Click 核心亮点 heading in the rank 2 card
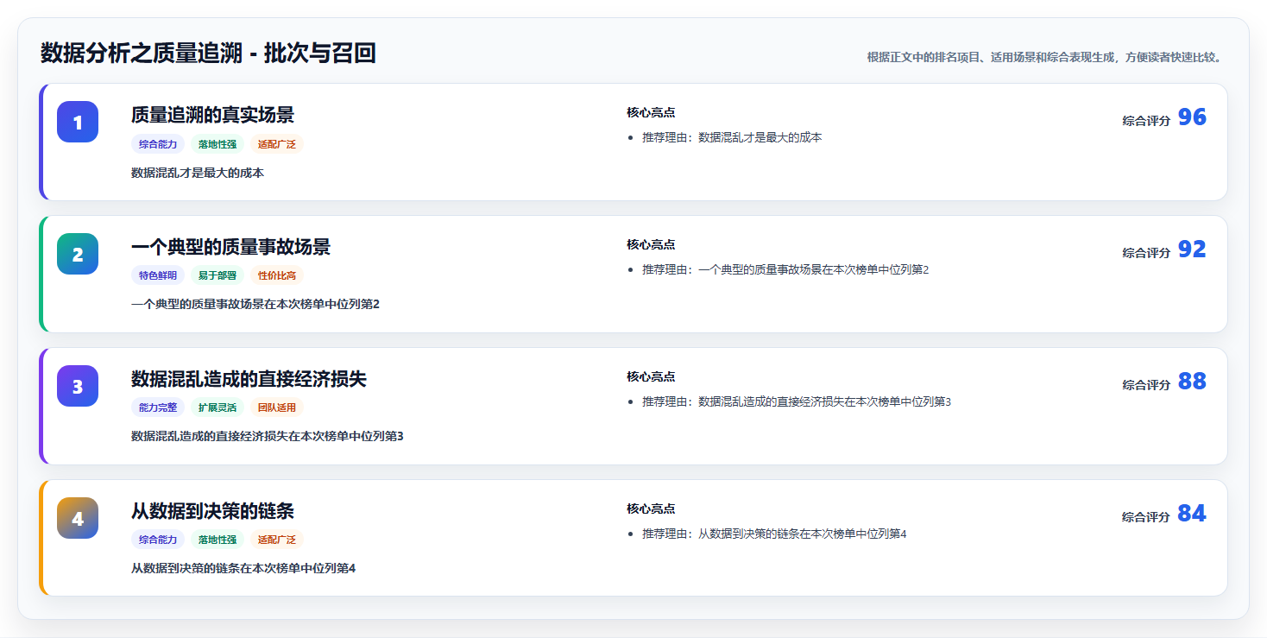This screenshot has height=638, width=1267. tap(651, 244)
